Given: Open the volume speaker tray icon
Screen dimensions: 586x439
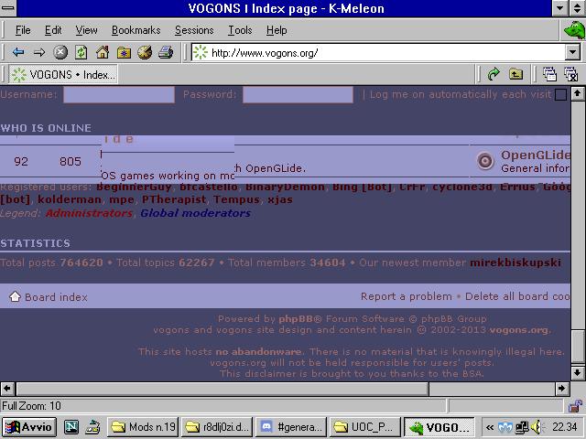Looking at the screenshot, I should pyautogui.click(x=537, y=427).
